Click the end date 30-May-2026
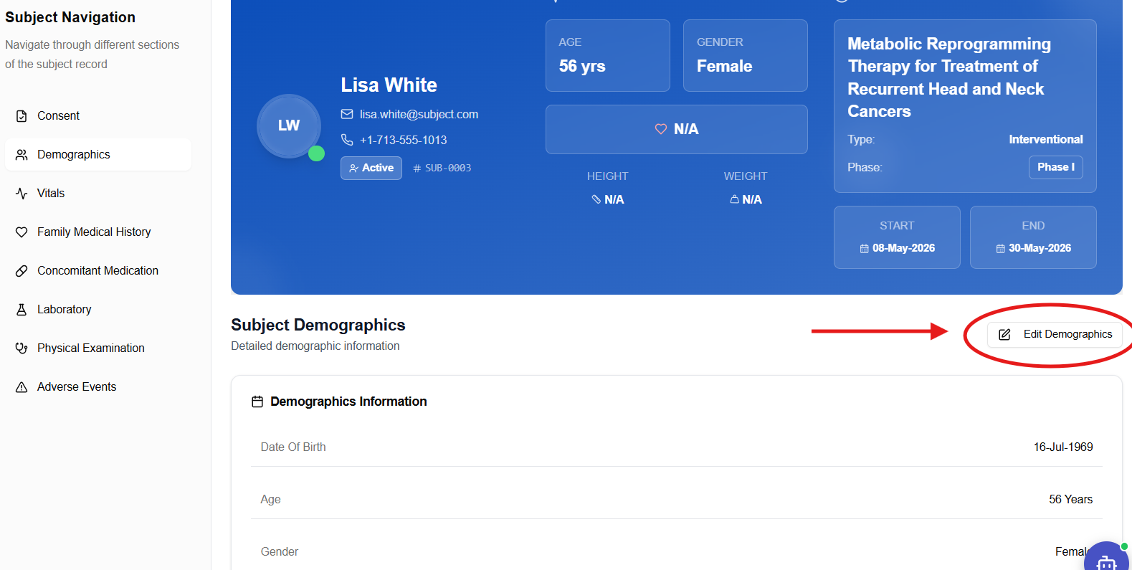 coord(1040,248)
